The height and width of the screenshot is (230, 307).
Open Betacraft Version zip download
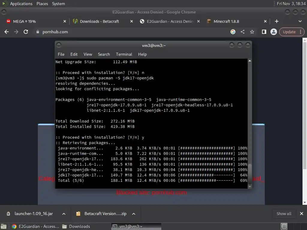102,214
